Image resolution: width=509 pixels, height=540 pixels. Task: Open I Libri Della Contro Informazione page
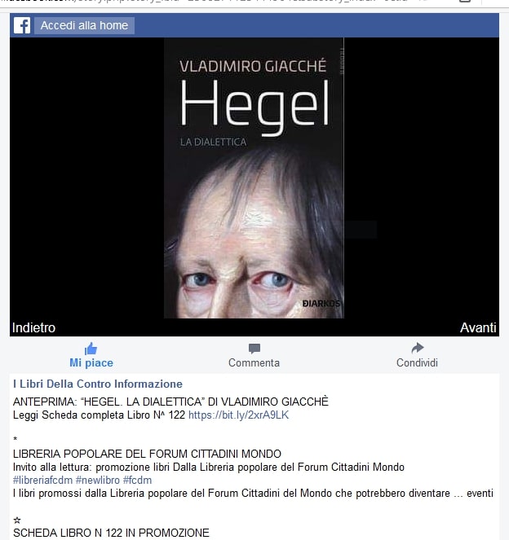coord(98,384)
